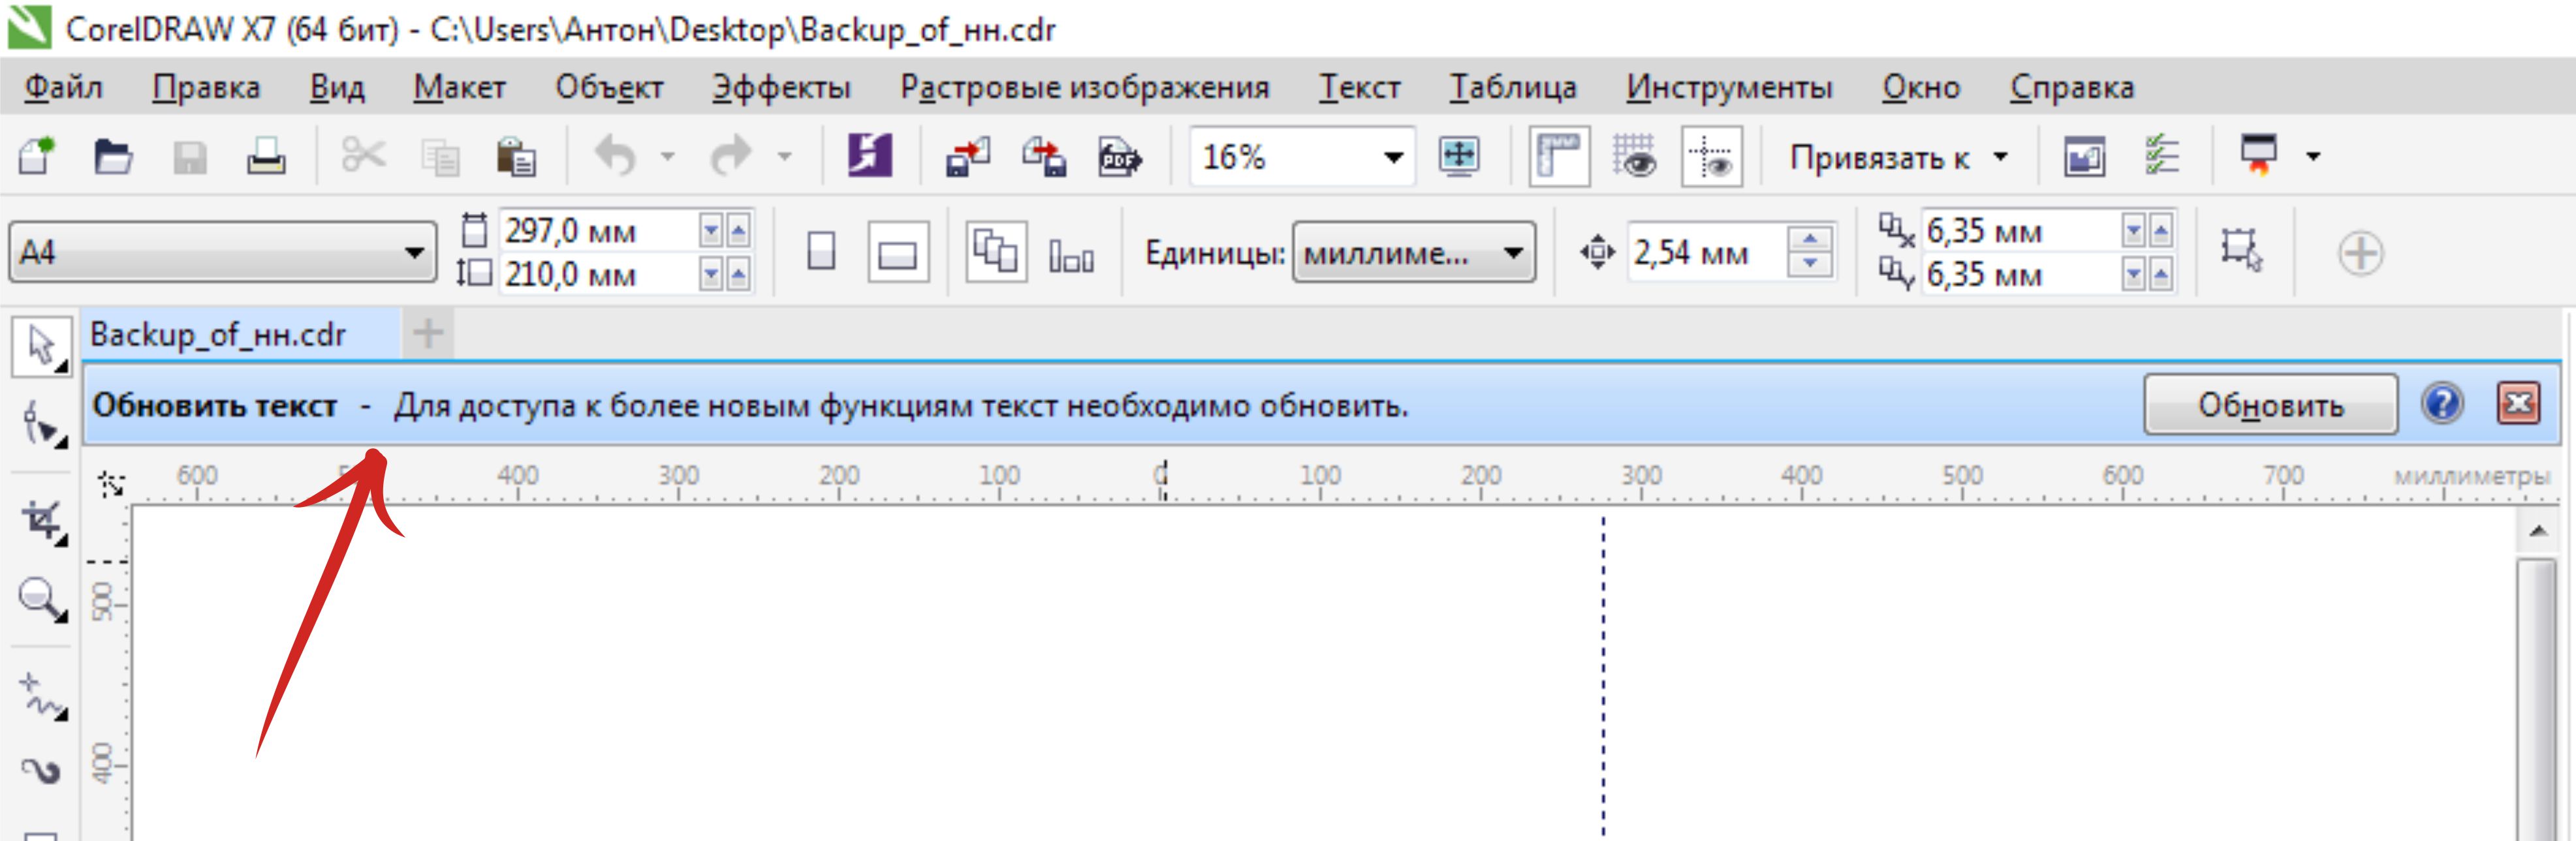The width and height of the screenshot is (2576, 841).
Task: Open the Растровые изображения menu
Action: pyautogui.click(x=1084, y=87)
